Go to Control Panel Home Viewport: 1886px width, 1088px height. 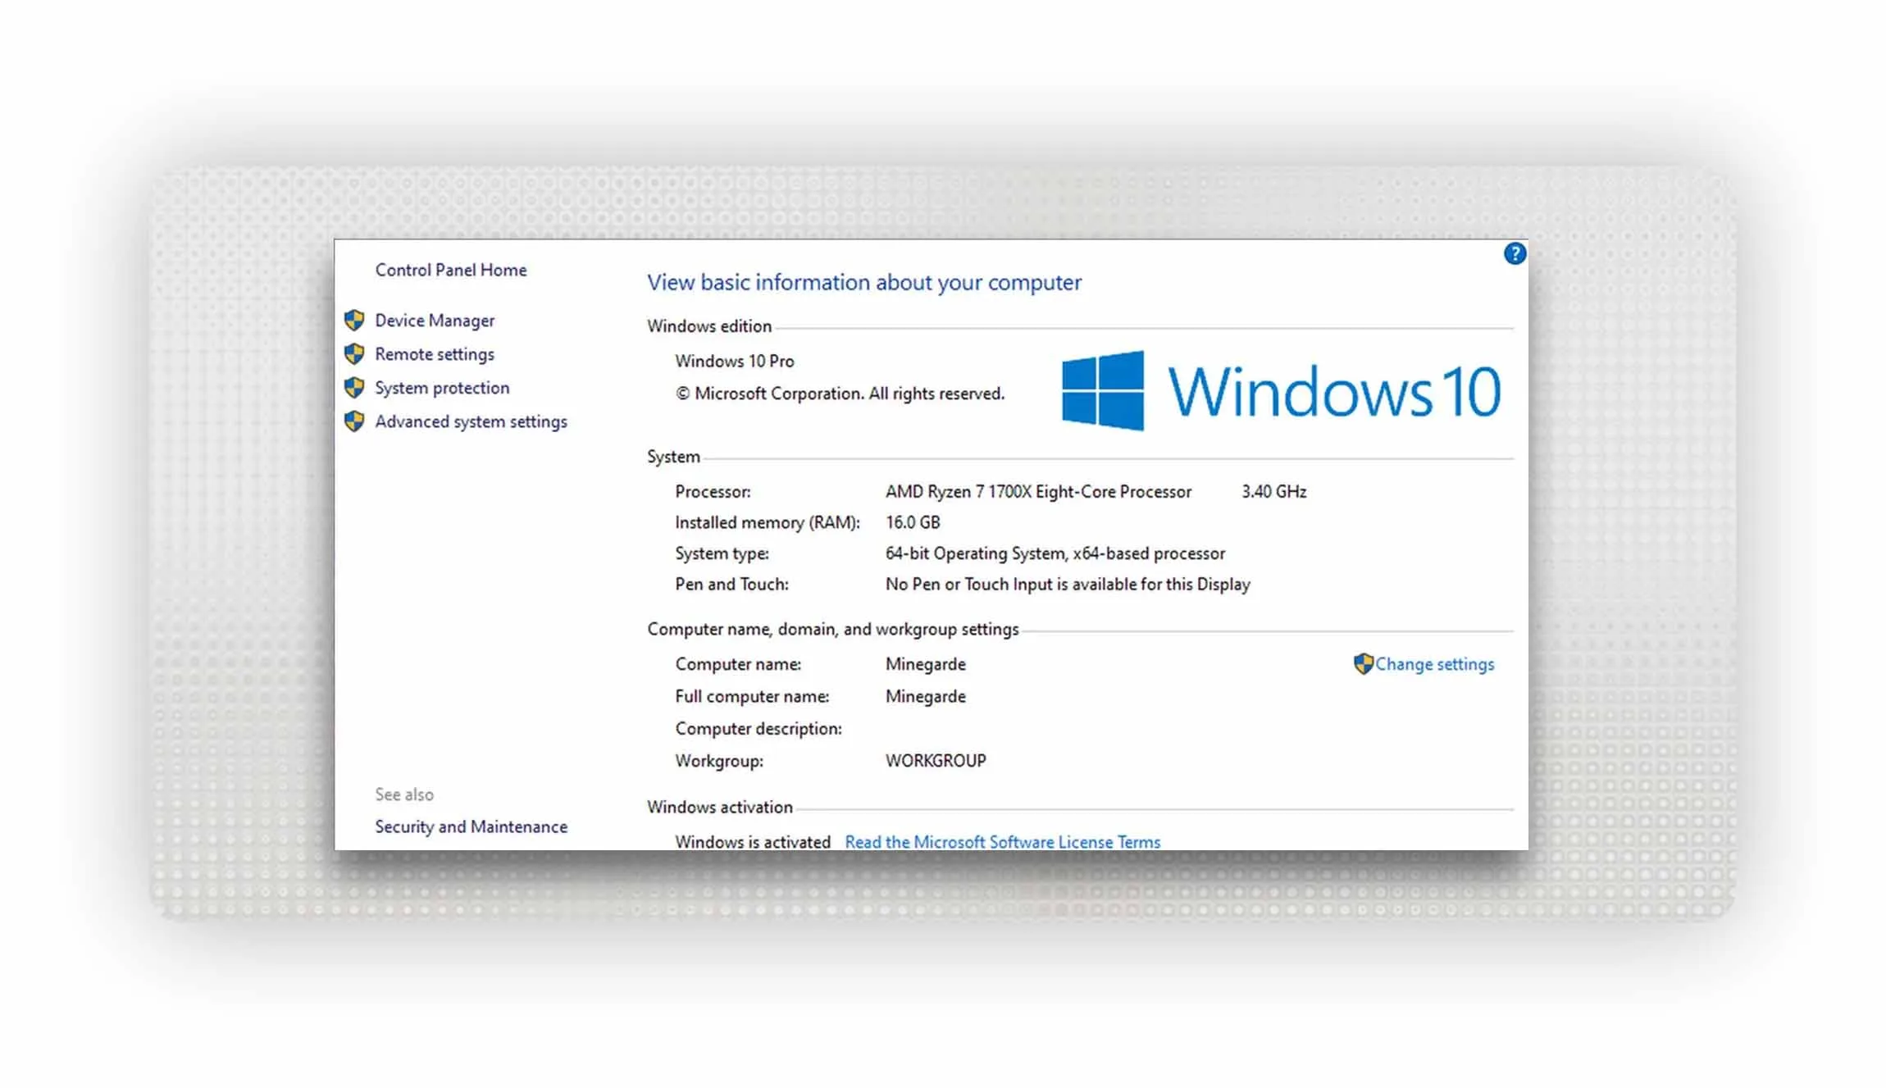point(450,271)
